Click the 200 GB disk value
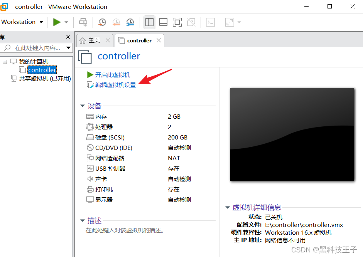This screenshot has width=363, height=257. click(177, 138)
